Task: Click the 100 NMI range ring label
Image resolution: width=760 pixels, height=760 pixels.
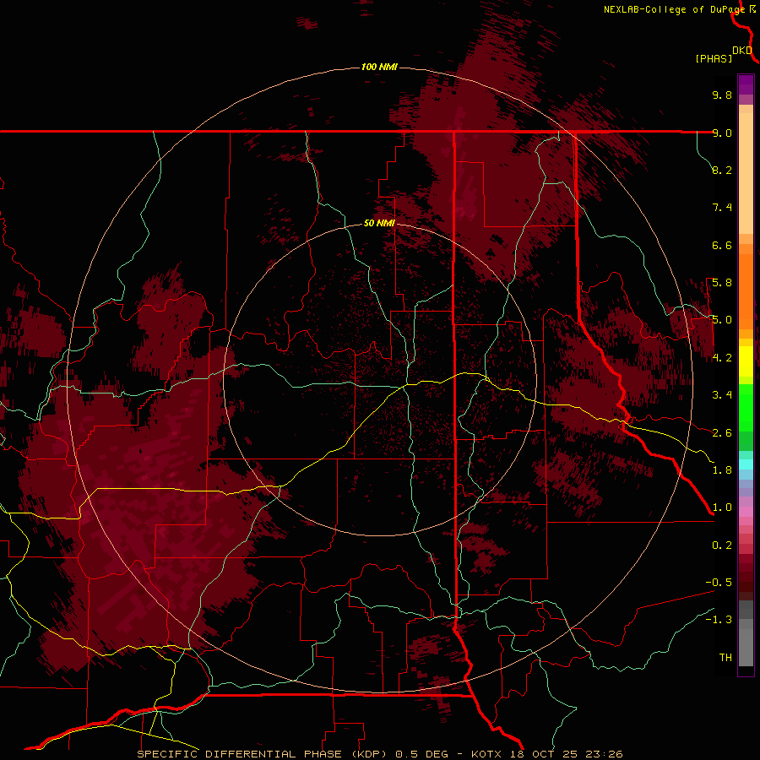Action: tap(379, 67)
